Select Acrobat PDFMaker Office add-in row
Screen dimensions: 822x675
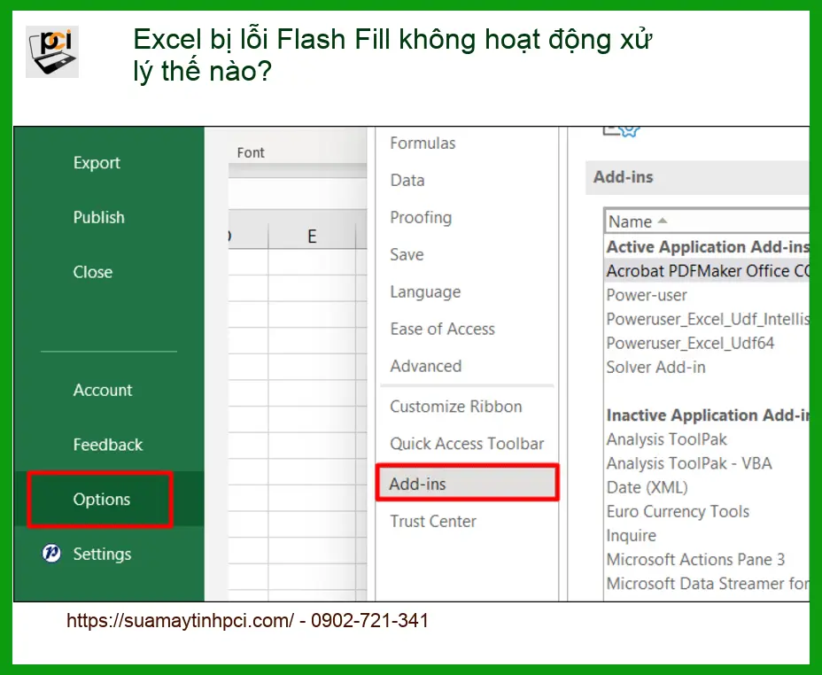click(707, 271)
